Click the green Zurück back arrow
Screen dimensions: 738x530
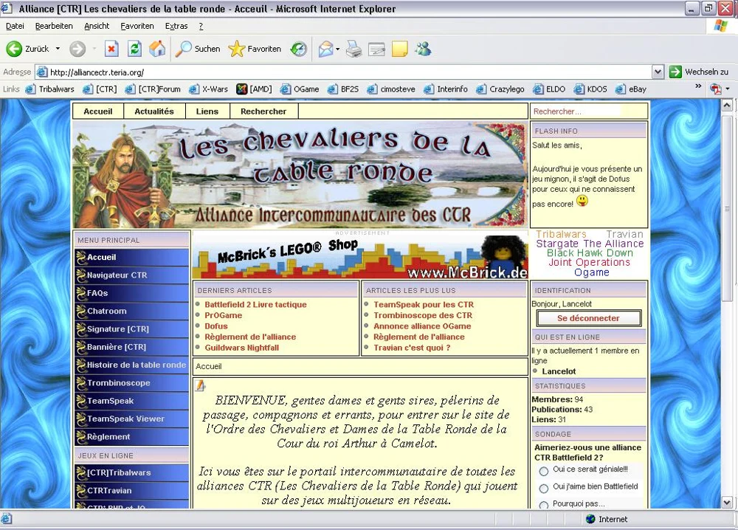14,49
